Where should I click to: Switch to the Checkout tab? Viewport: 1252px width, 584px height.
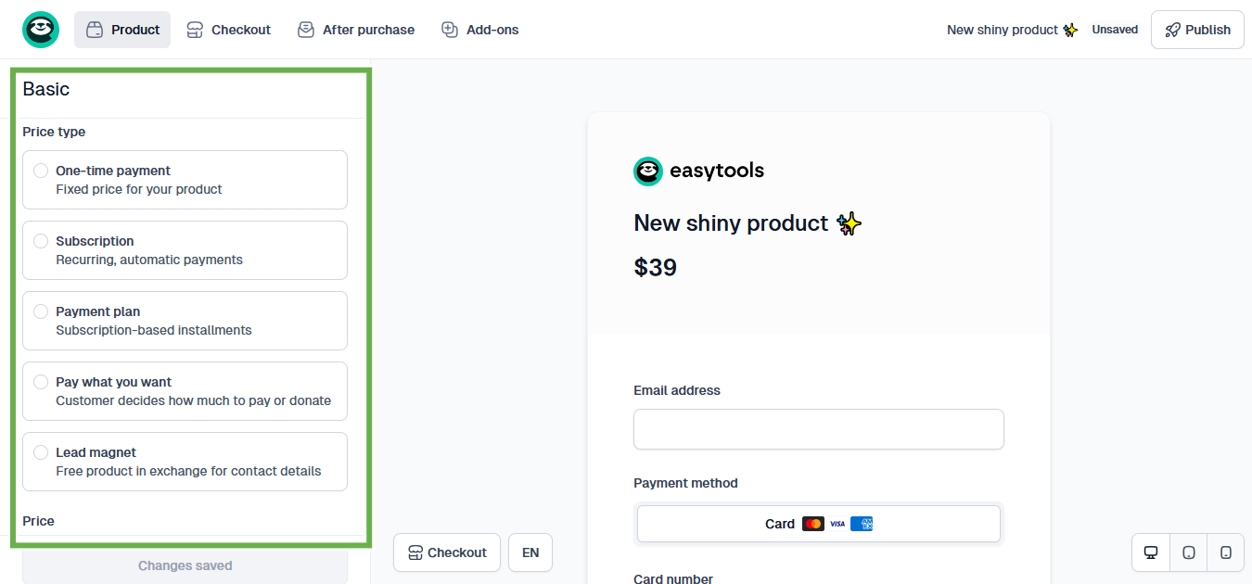point(228,29)
